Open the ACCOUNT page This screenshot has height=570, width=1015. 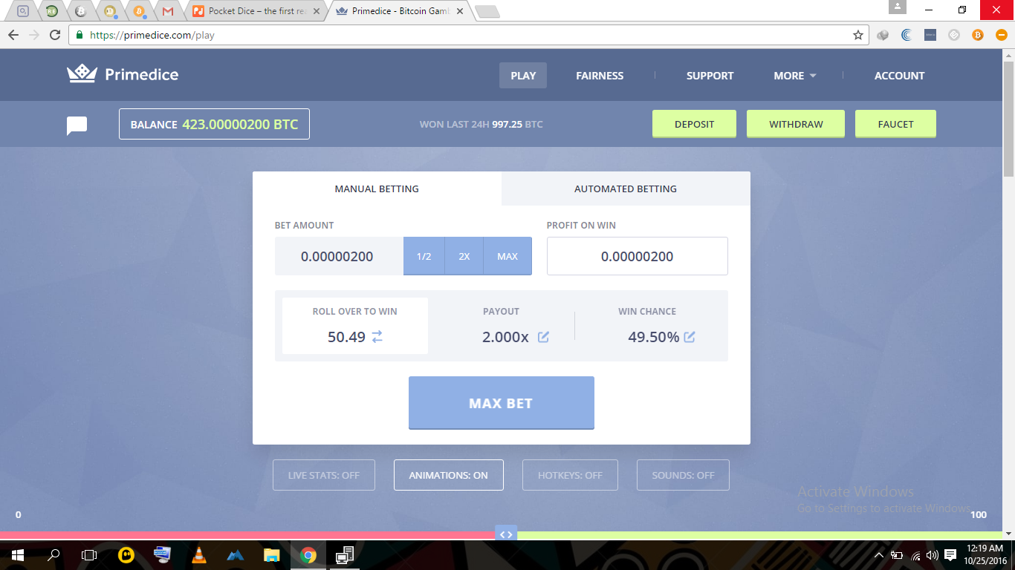click(x=899, y=76)
